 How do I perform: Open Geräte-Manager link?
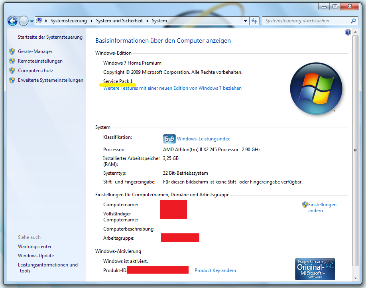click(x=35, y=51)
